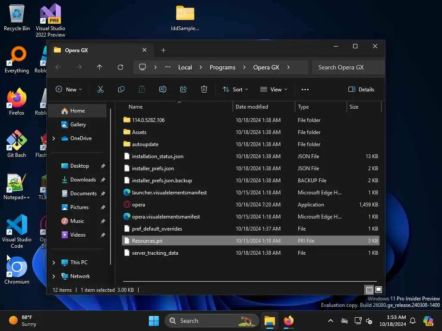Viewport: 442px width, 331px height.
Task: Expand chevron after Opera GX in address bar
Action: [288, 67]
